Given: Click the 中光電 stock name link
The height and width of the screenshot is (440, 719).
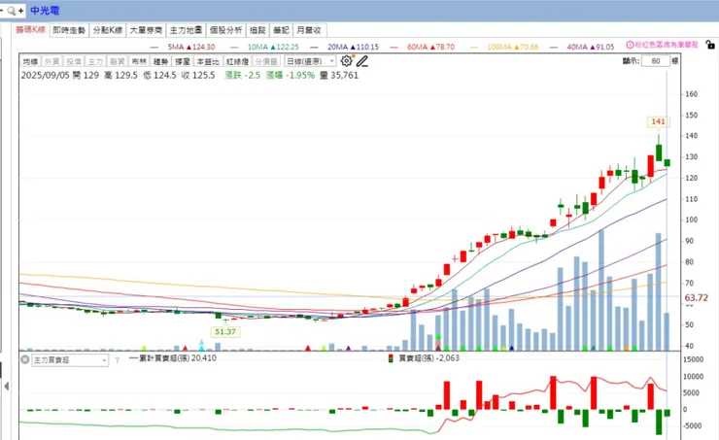Looking at the screenshot, I should point(45,10).
